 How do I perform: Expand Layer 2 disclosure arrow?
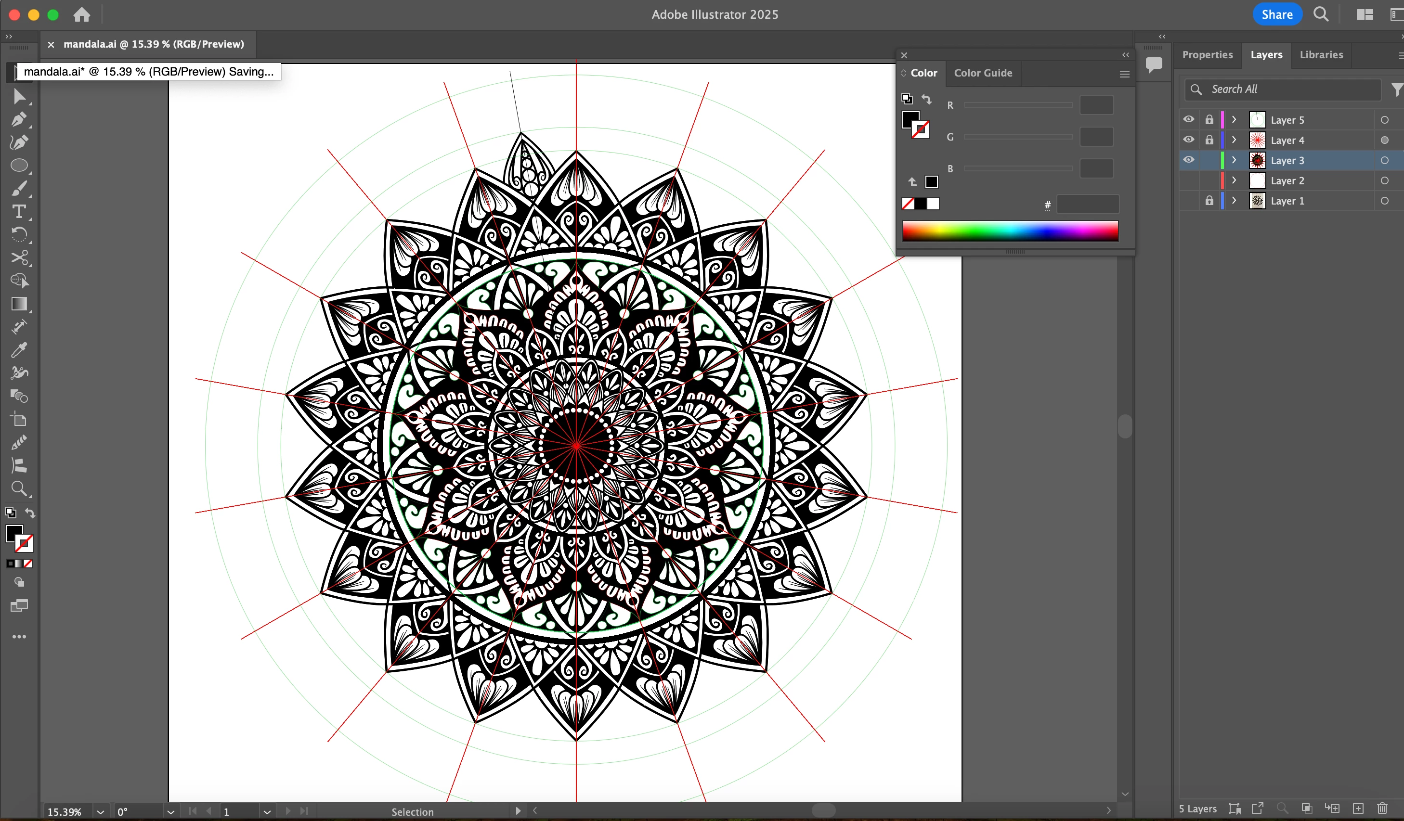1234,180
